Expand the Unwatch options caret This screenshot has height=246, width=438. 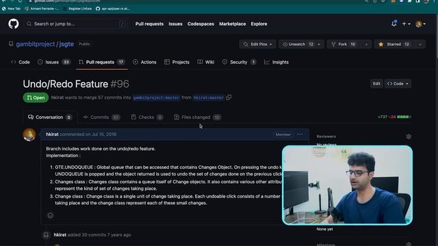click(x=319, y=44)
